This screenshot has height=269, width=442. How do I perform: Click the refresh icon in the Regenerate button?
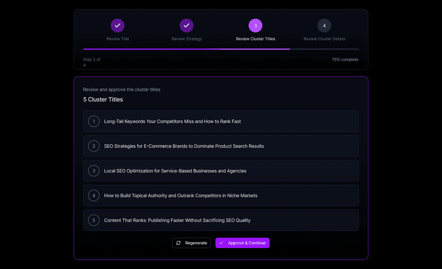coord(179,243)
